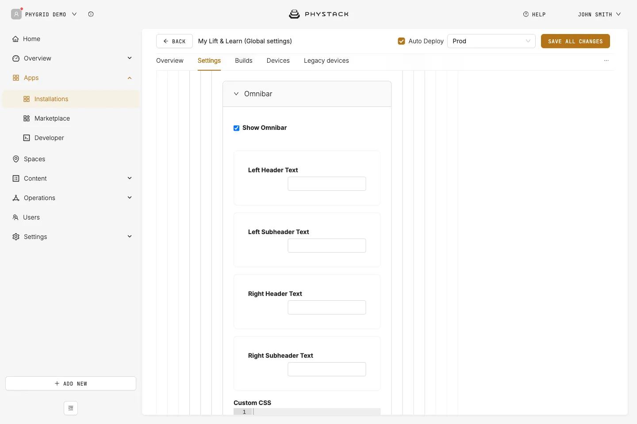Collapse the Omnibar settings panel
Viewport: 637px width, 424px height.
click(x=236, y=94)
